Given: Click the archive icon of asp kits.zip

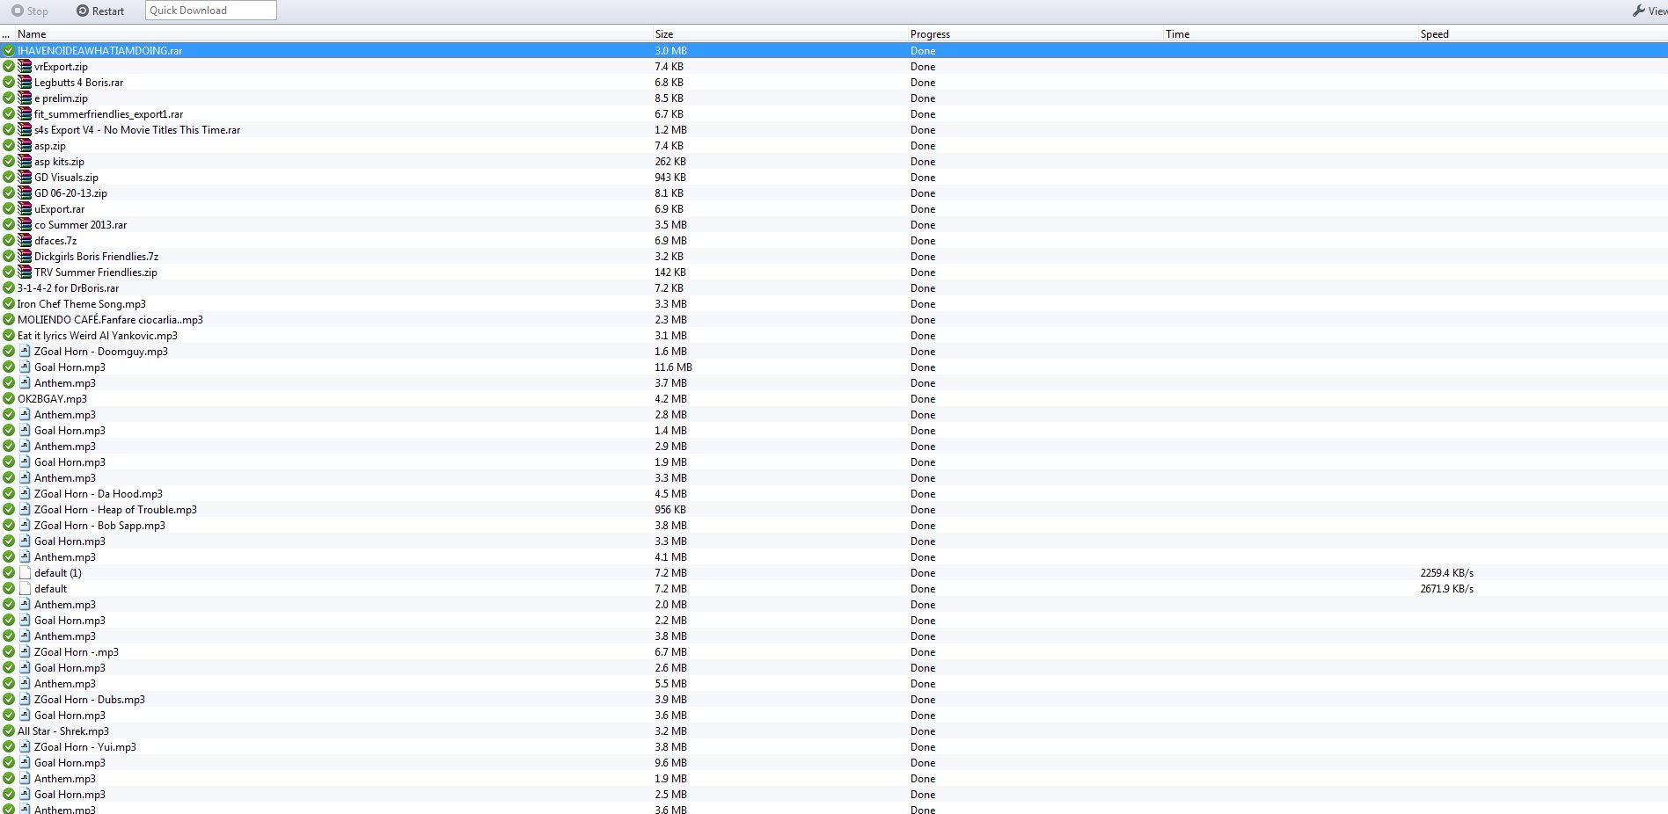Looking at the screenshot, I should [25, 162].
